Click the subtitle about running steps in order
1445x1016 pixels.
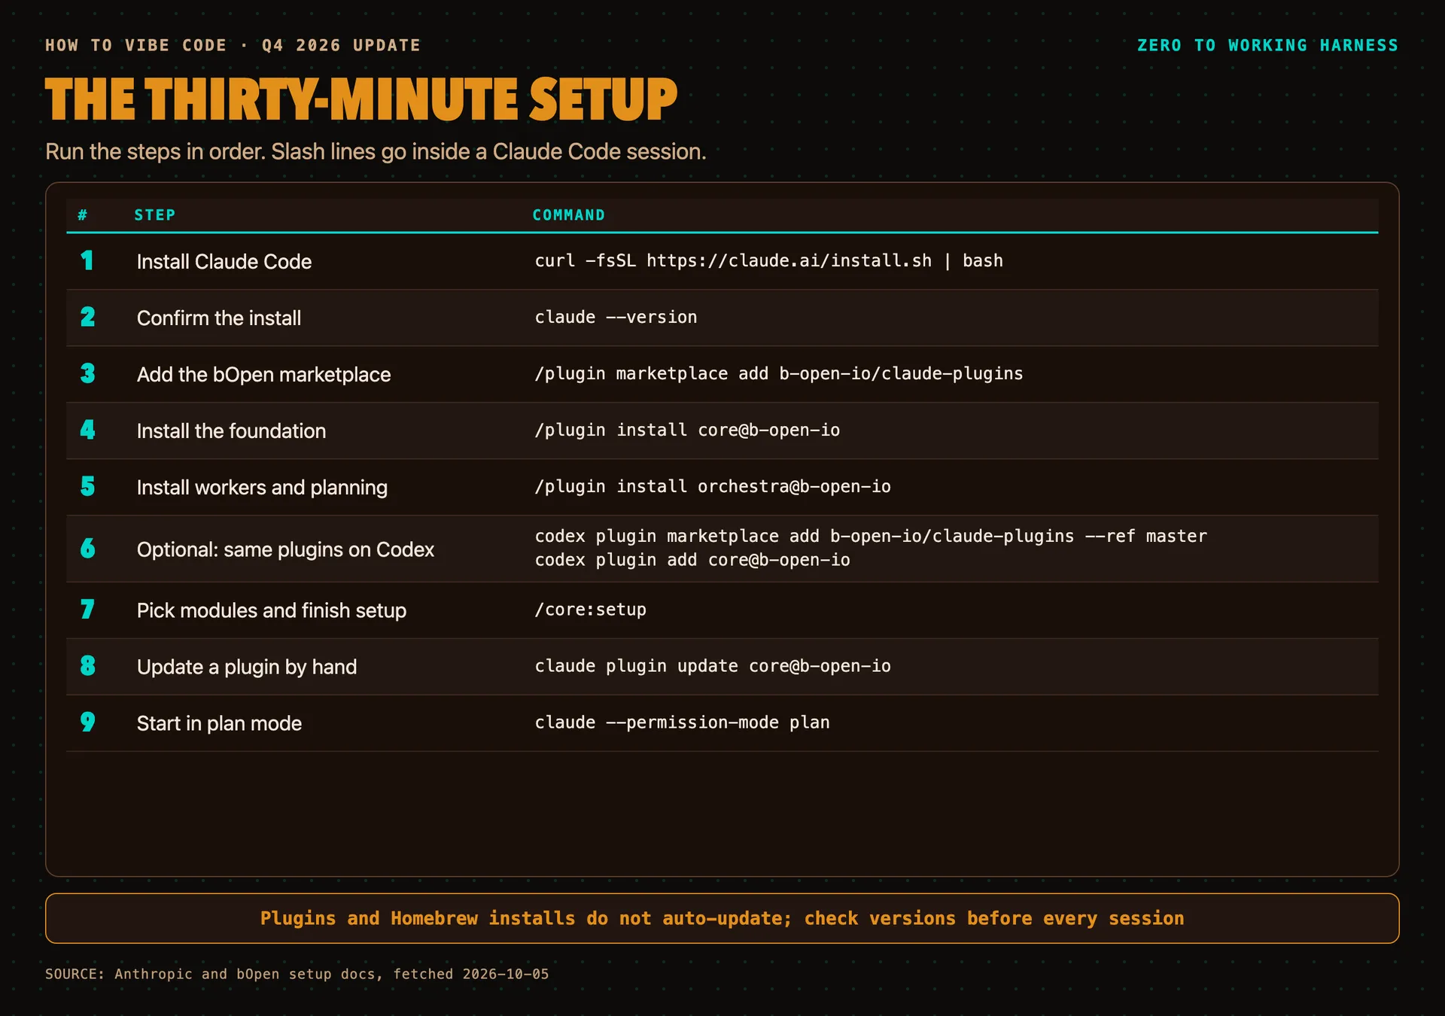[x=376, y=151]
